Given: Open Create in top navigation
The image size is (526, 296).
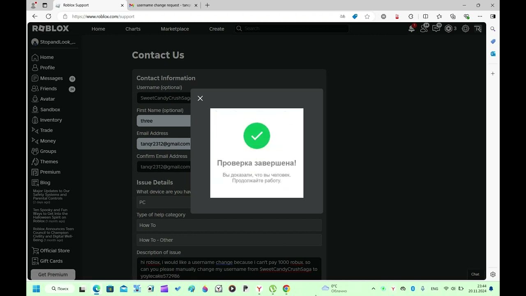Looking at the screenshot, I should pyautogui.click(x=217, y=29).
